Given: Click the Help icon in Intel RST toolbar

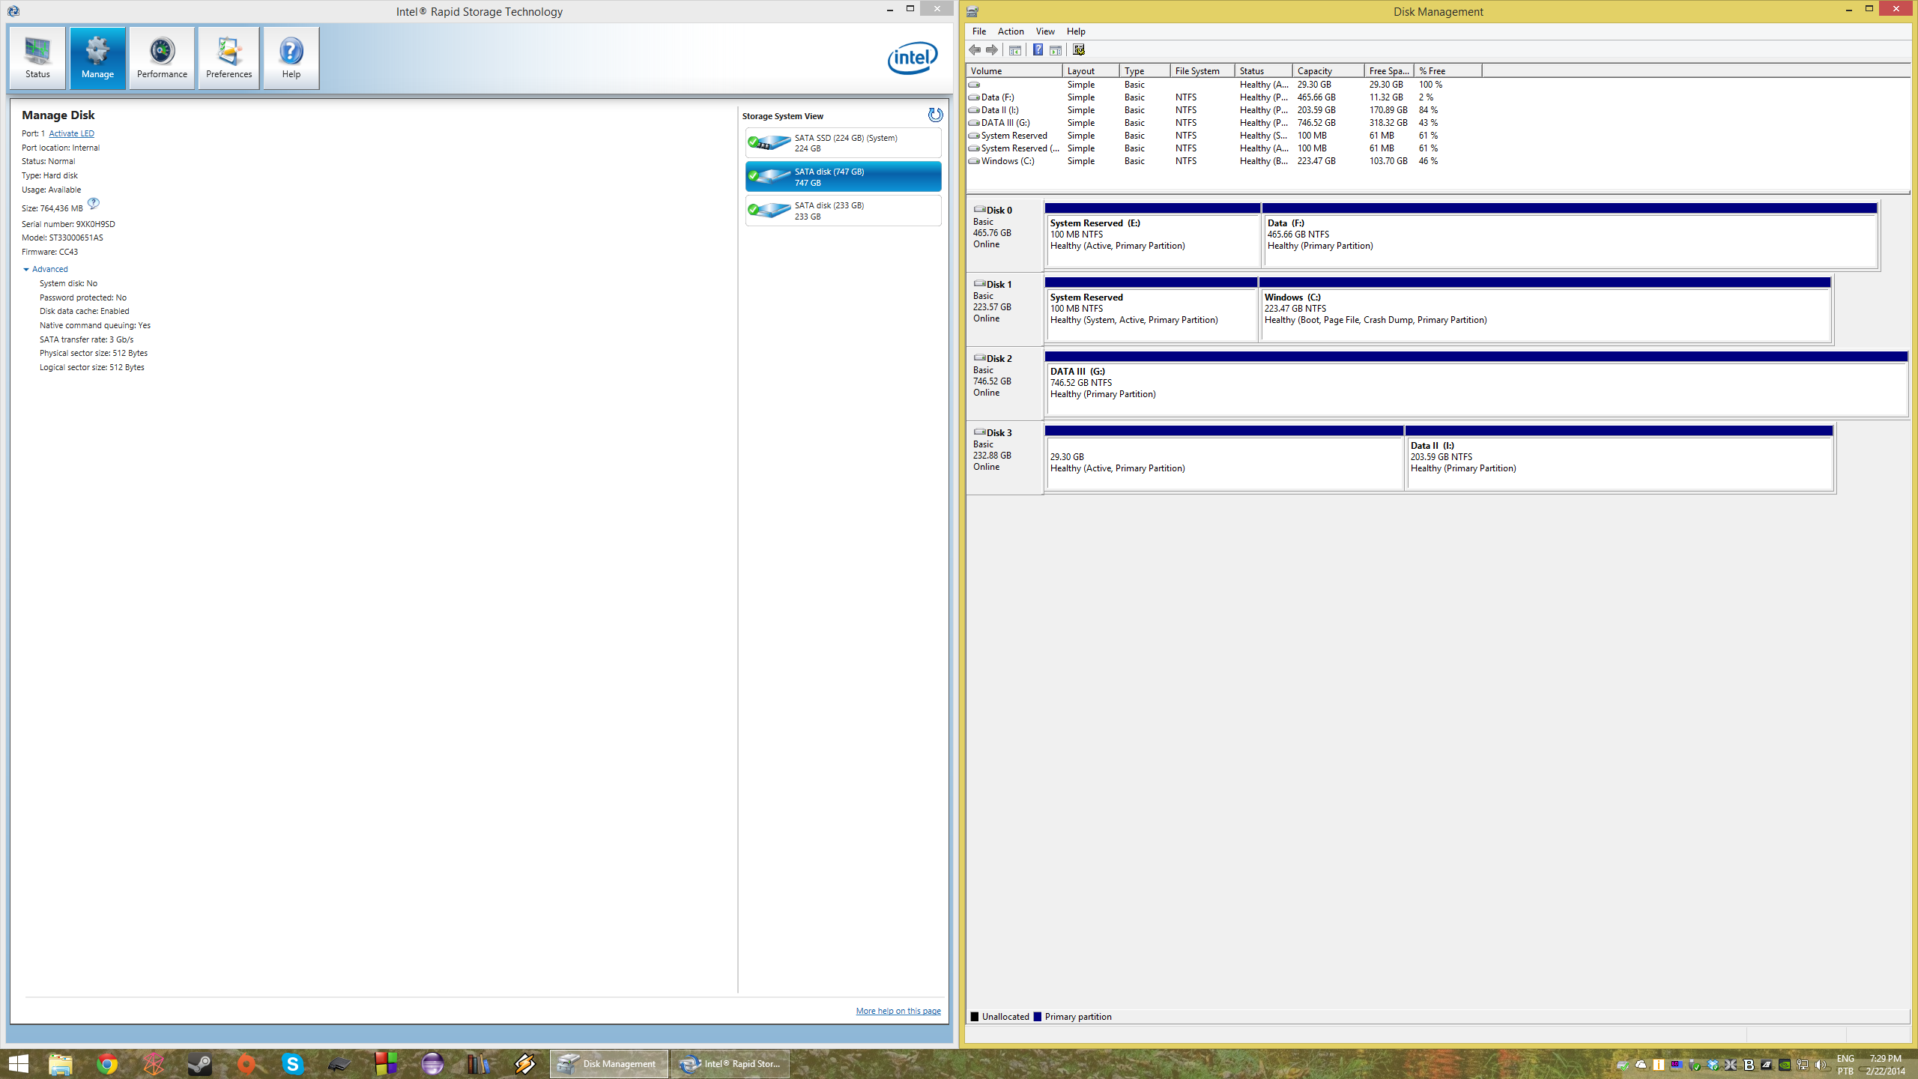Looking at the screenshot, I should coord(290,57).
